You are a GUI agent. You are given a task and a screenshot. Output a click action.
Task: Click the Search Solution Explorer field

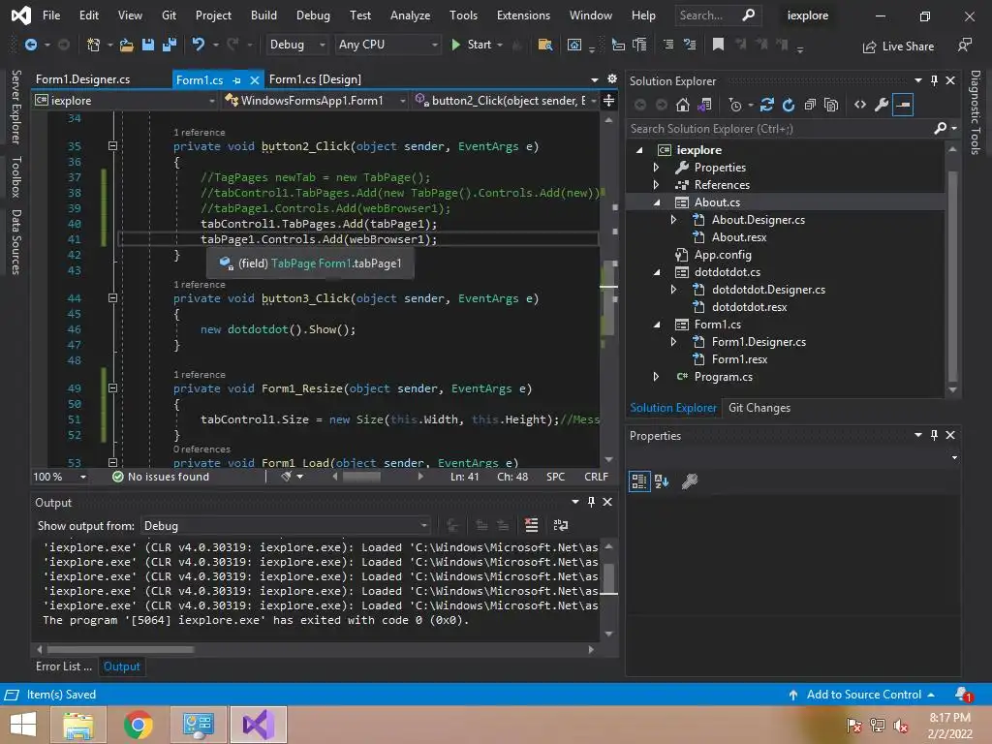781,129
